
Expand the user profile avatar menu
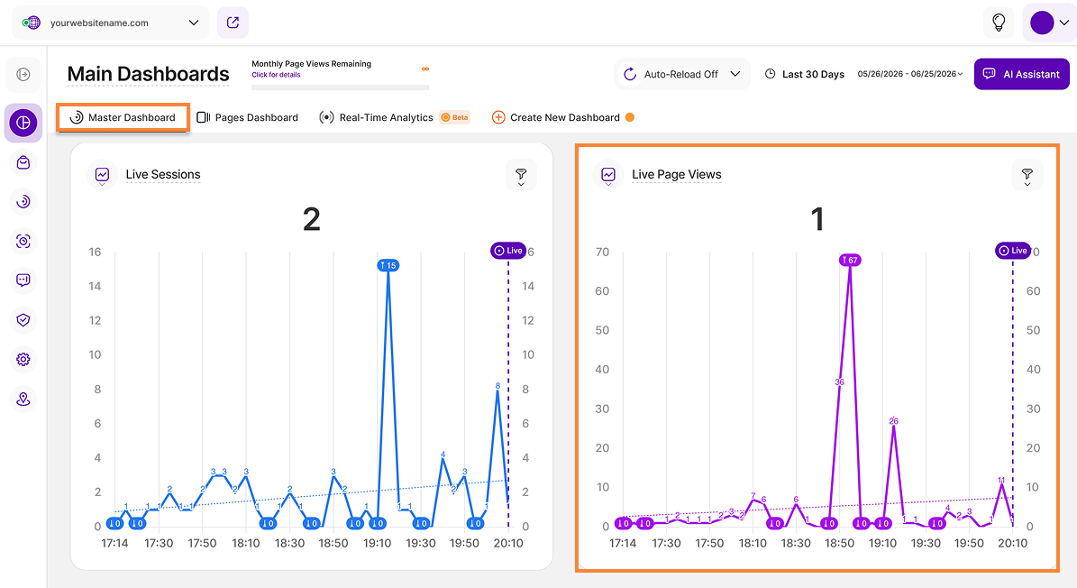point(1049,23)
